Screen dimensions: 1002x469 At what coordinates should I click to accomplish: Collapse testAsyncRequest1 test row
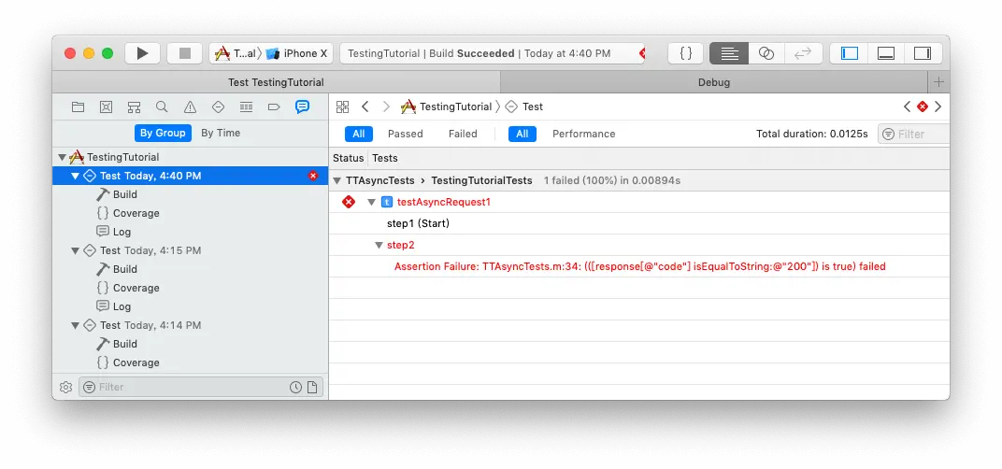(371, 203)
